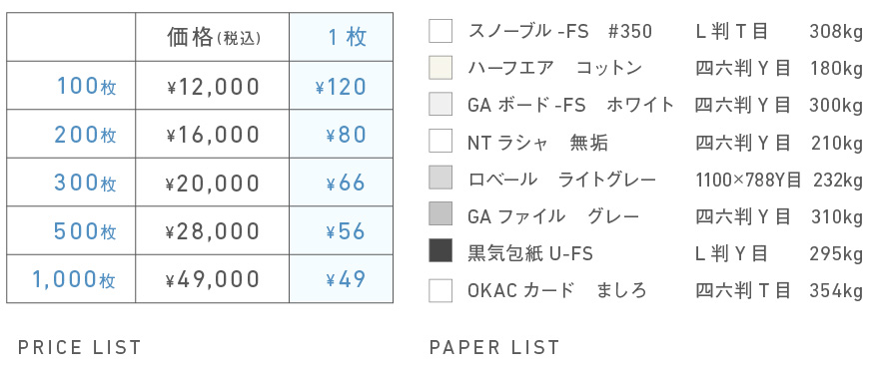Screen dimensions: 873x375
Task: Click the 100枚 quantity row label
Action: pos(87,87)
